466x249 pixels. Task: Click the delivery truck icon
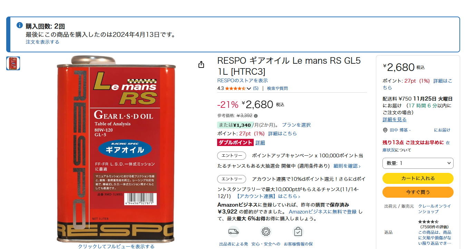233,231
